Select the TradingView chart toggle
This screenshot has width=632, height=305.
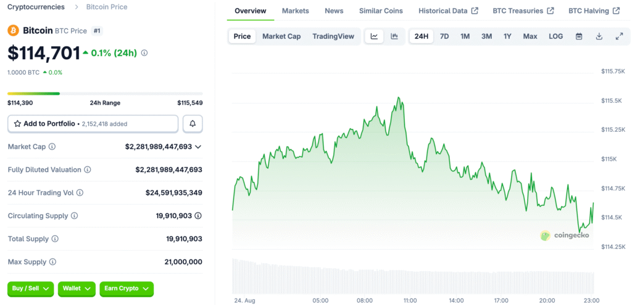[x=333, y=36]
